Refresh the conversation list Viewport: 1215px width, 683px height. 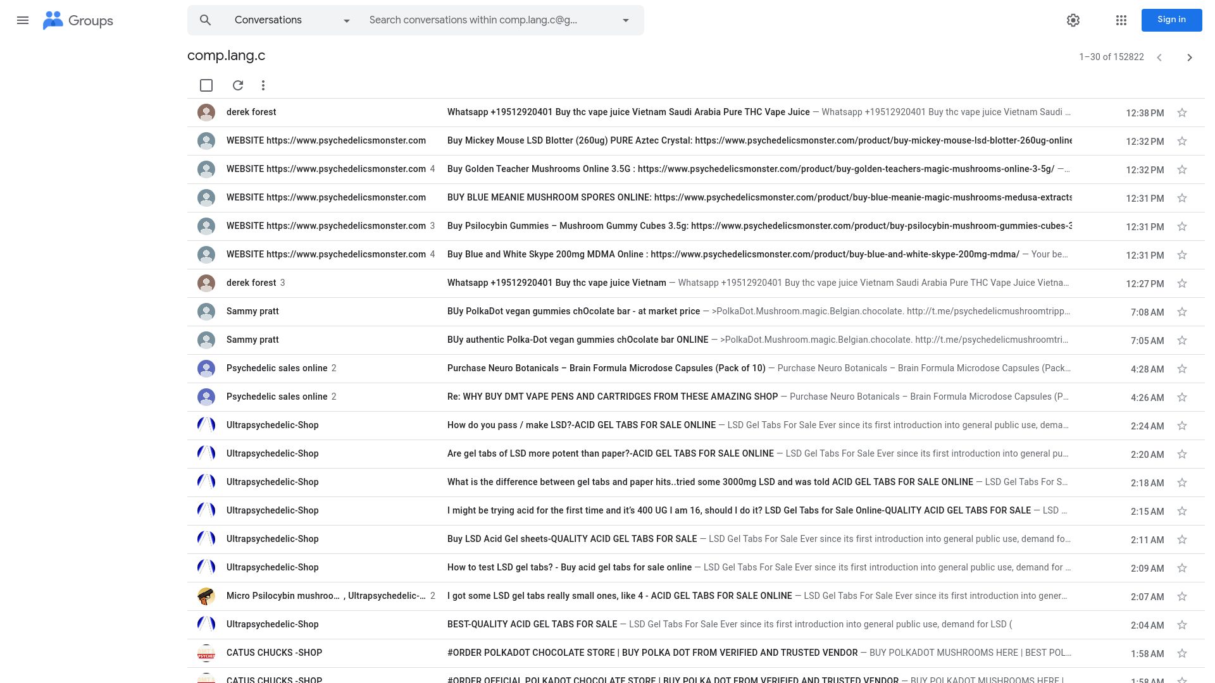point(238,85)
